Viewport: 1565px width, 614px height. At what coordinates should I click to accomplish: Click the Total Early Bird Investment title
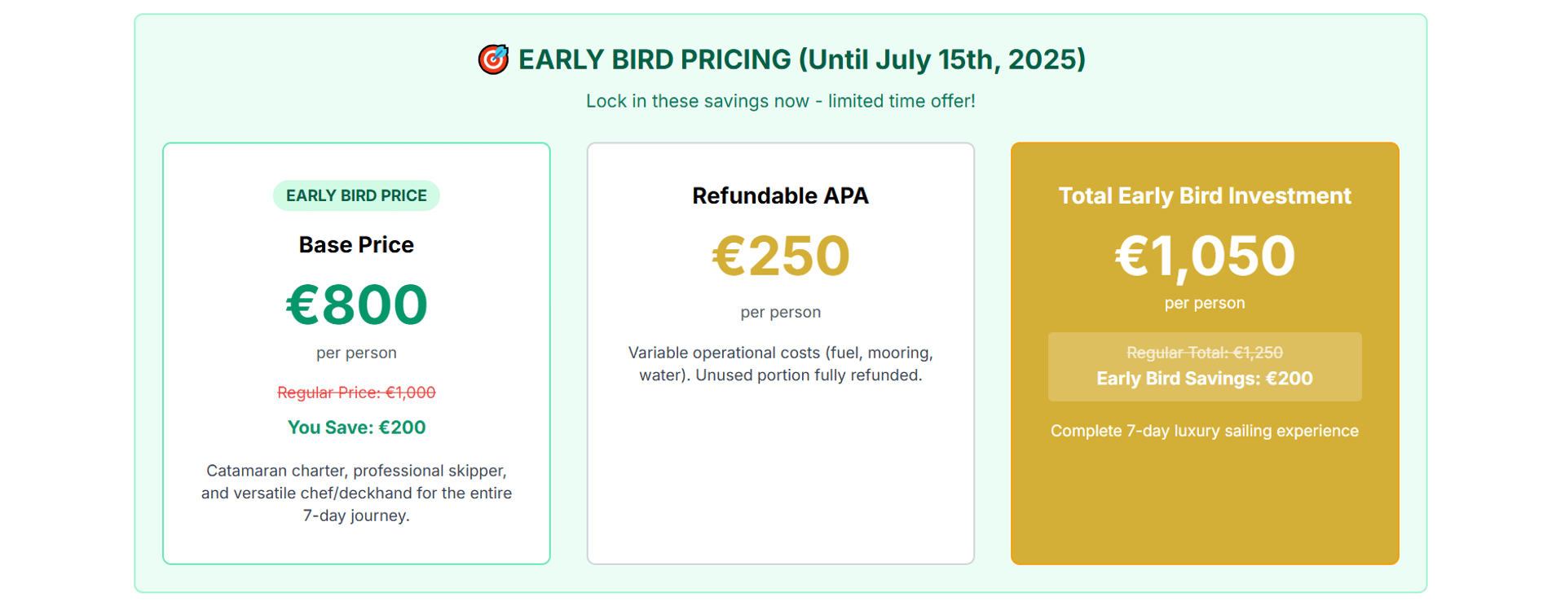(1205, 195)
